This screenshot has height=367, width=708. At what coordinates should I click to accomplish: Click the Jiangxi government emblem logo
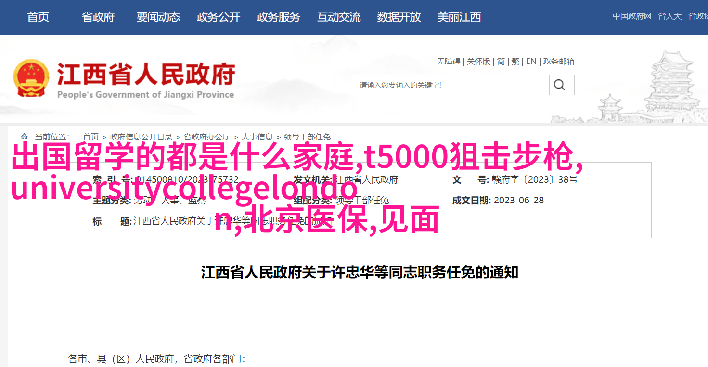tap(31, 78)
